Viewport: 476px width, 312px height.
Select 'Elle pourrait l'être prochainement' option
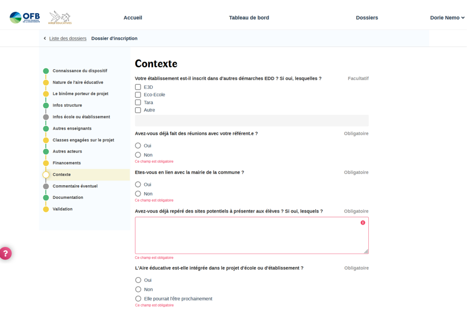(x=138, y=299)
